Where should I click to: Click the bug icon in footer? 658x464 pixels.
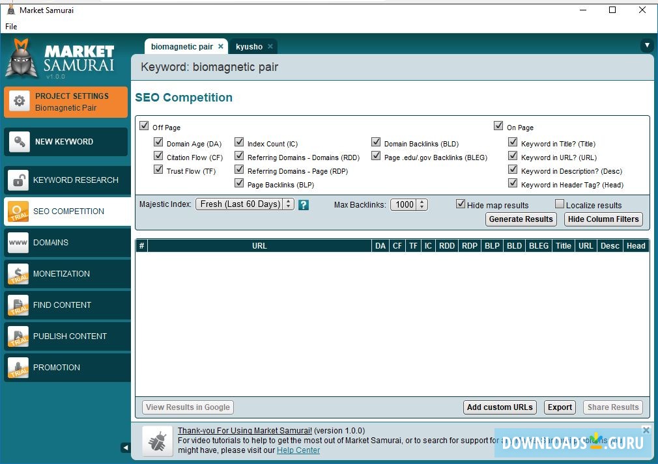[158, 441]
